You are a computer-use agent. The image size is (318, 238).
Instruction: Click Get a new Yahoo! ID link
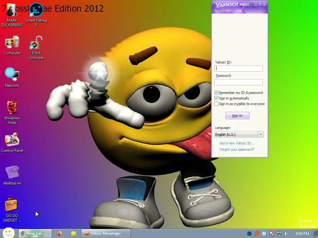[237, 143]
